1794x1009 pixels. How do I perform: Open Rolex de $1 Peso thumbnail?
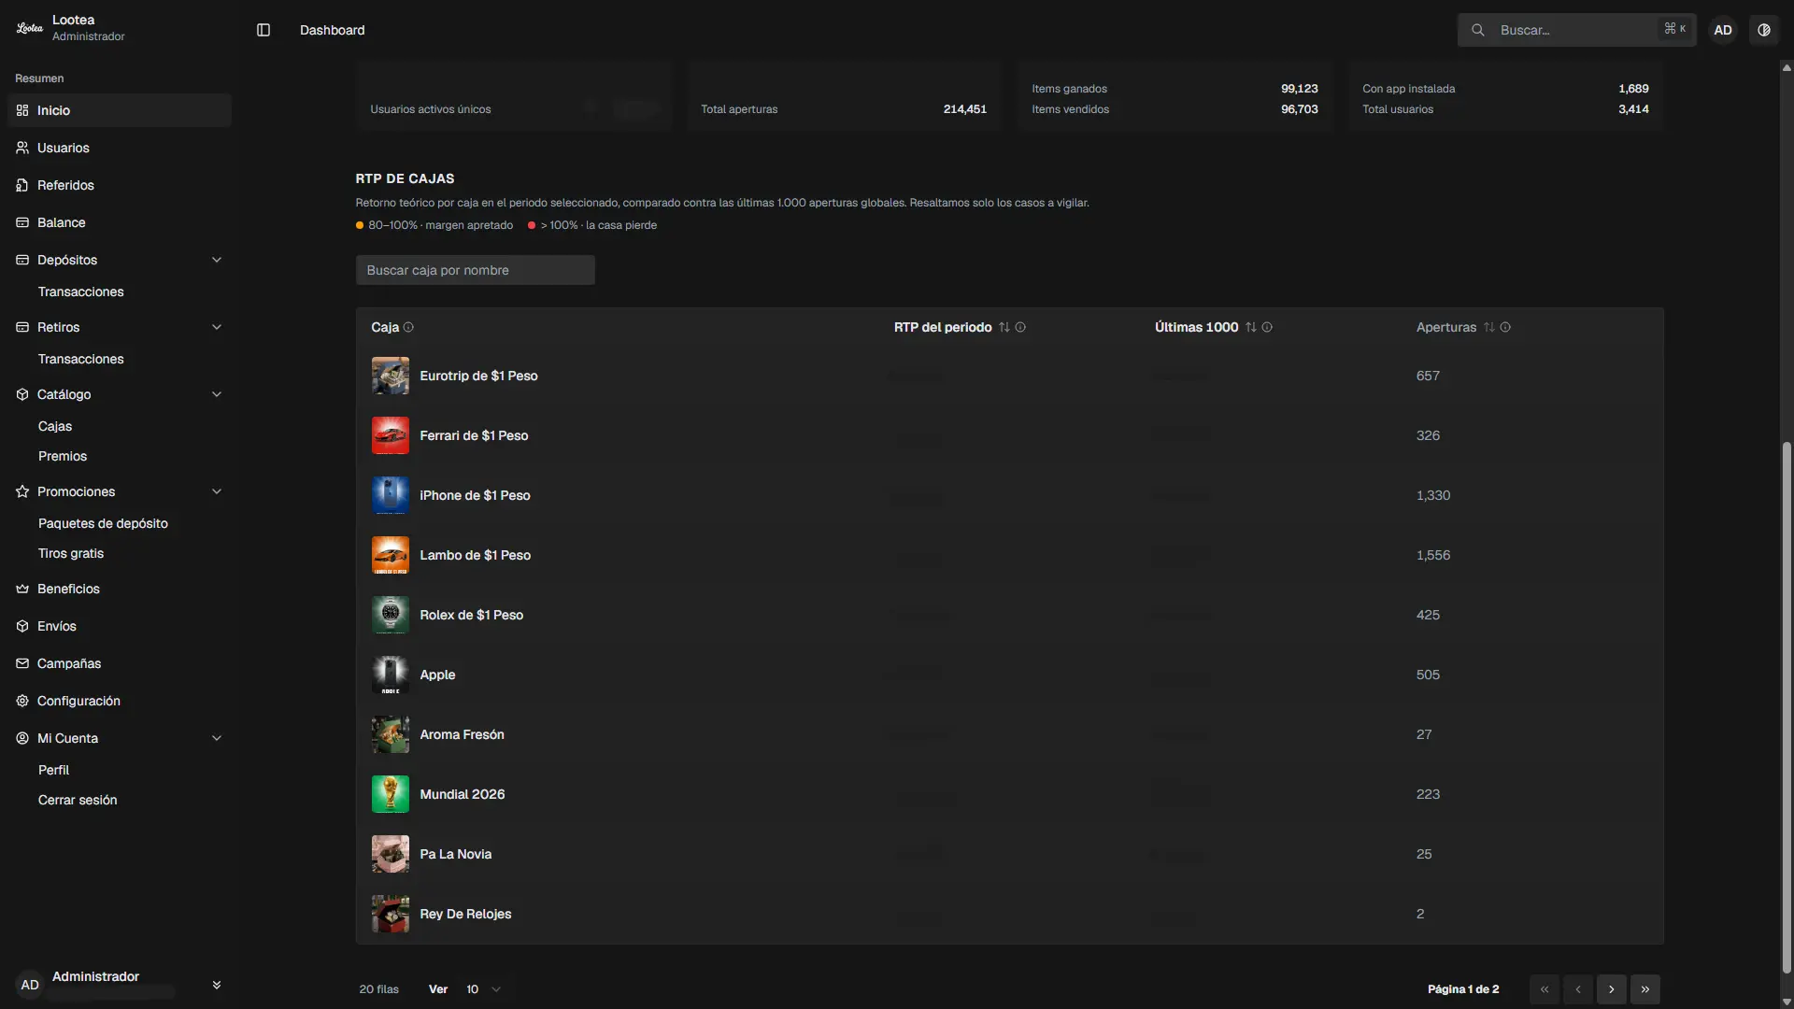391,615
